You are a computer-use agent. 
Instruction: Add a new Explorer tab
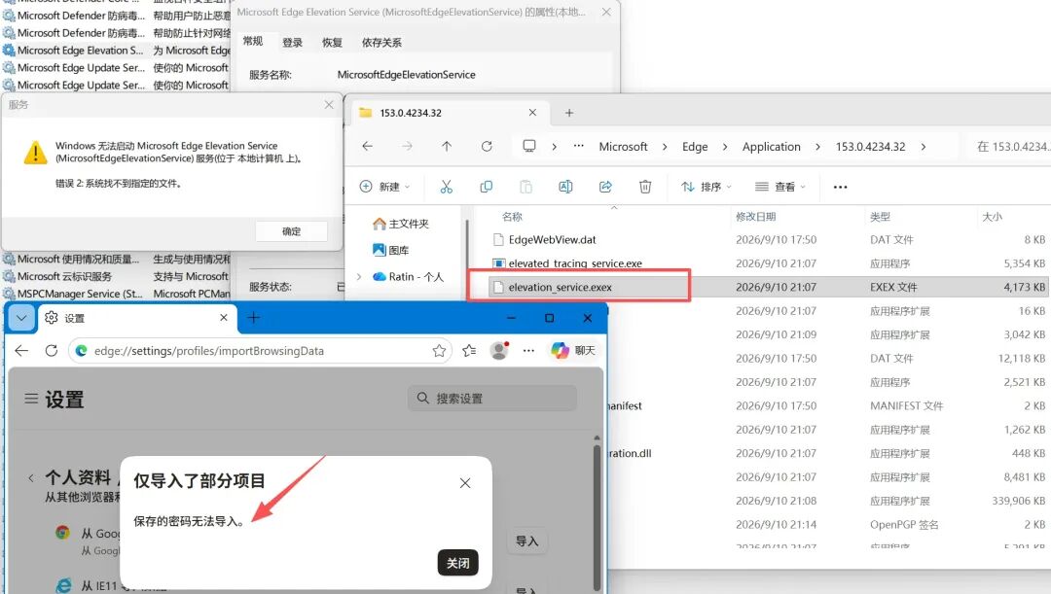569,113
